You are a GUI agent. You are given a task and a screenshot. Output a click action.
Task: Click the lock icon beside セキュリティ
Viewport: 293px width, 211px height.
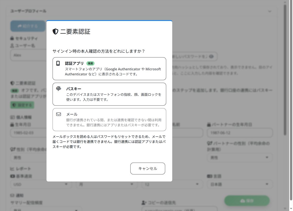(12, 38)
